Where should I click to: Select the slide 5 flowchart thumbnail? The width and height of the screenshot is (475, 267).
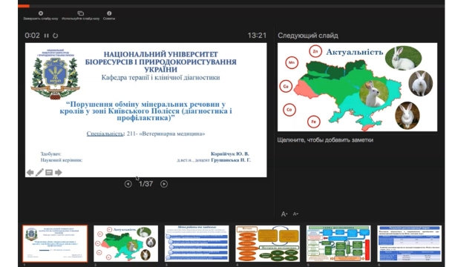tap(338, 243)
